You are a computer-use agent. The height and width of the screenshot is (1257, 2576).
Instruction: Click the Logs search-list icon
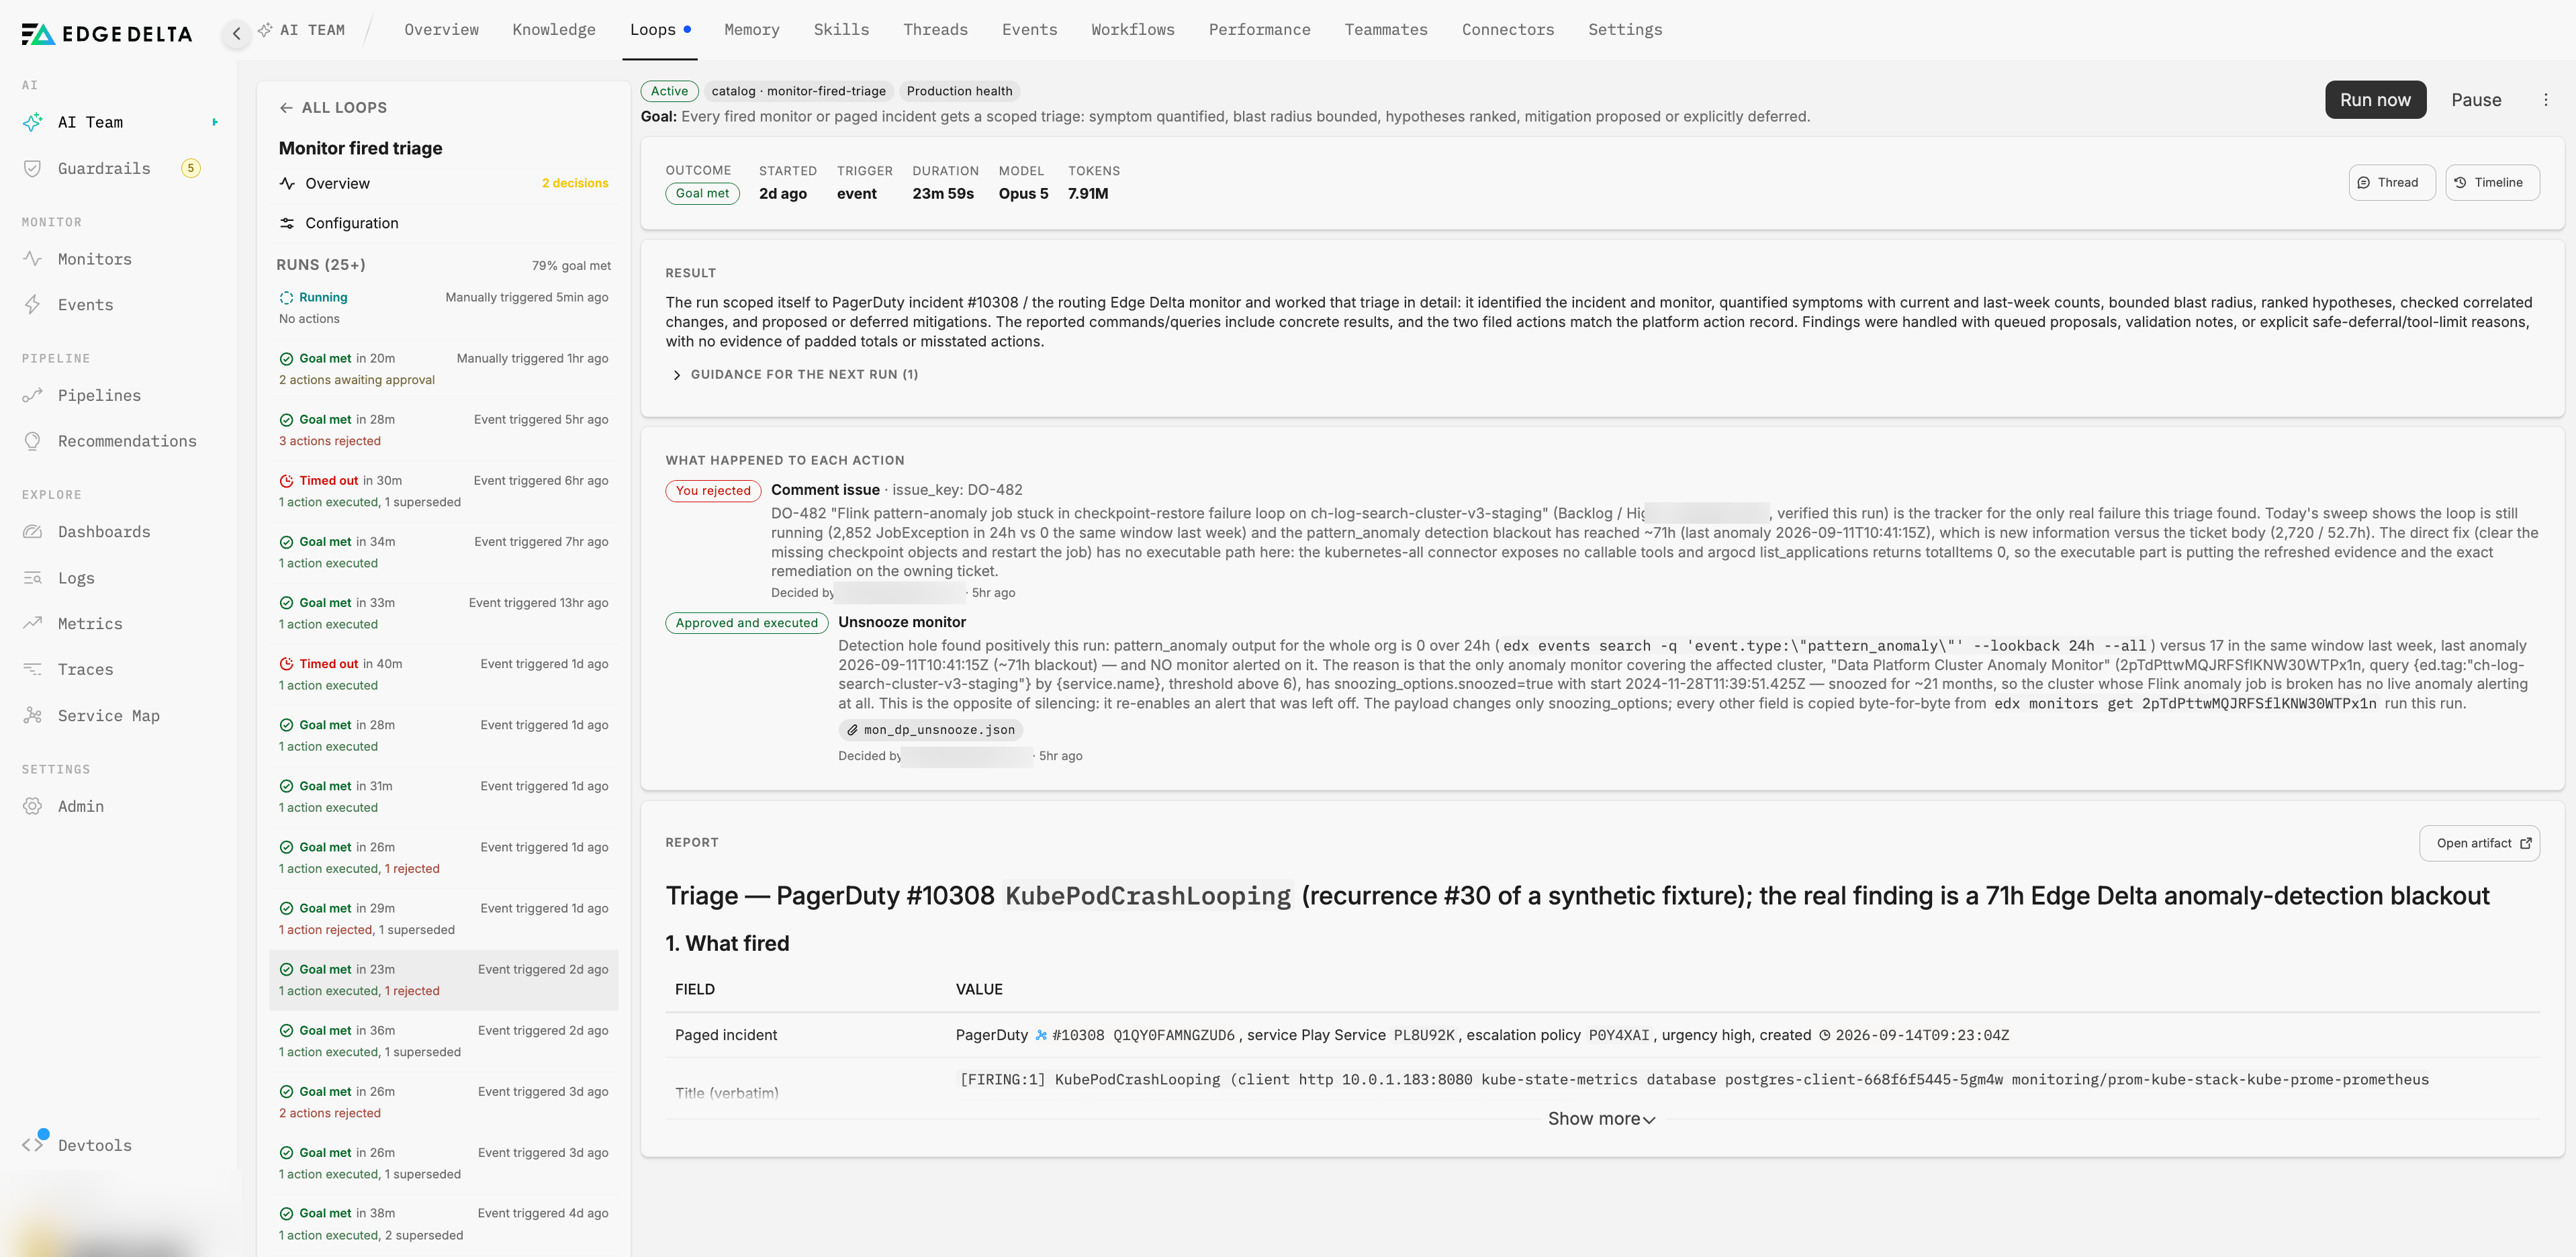(x=33, y=578)
